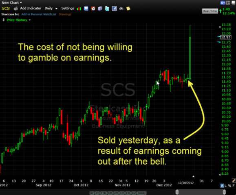Image resolution: width=236 pixels, height=195 pixels.
Task: Click the white triangle marker above 12/20/2012
Action: pyautogui.click(x=193, y=176)
